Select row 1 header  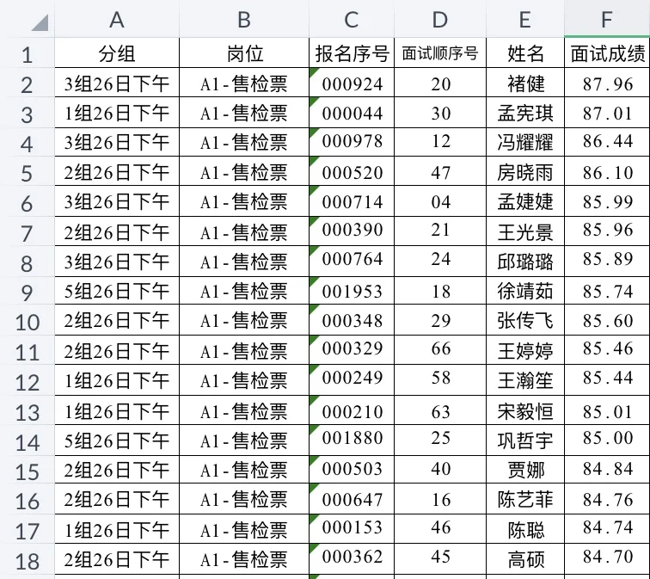coord(28,53)
